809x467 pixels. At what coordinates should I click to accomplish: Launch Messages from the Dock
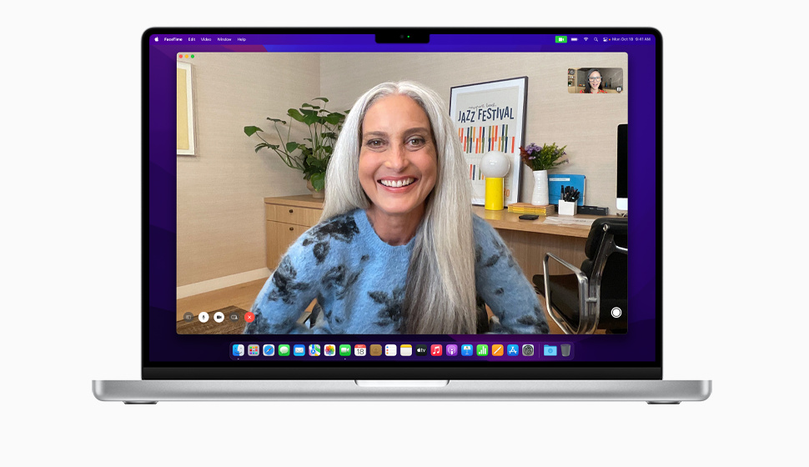click(284, 350)
